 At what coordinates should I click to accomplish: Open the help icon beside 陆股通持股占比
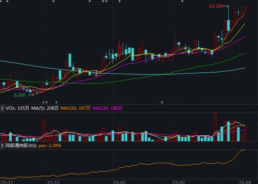coord(2,146)
